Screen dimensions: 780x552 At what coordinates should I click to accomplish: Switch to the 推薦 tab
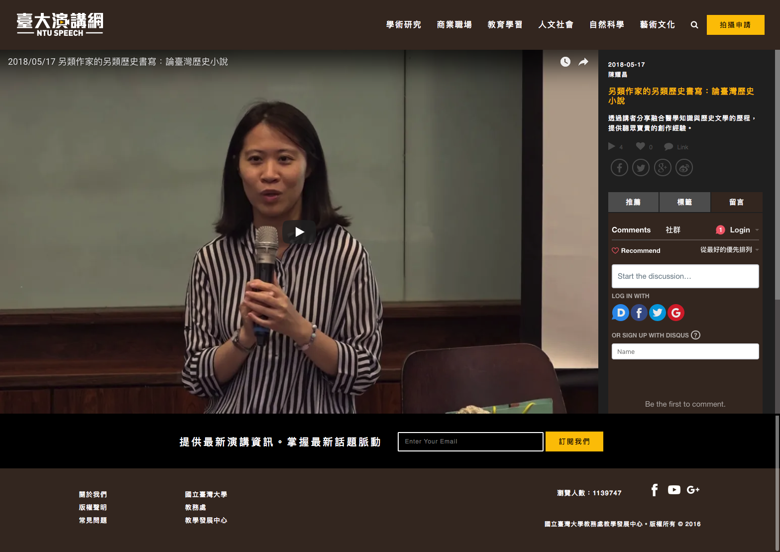(x=633, y=202)
